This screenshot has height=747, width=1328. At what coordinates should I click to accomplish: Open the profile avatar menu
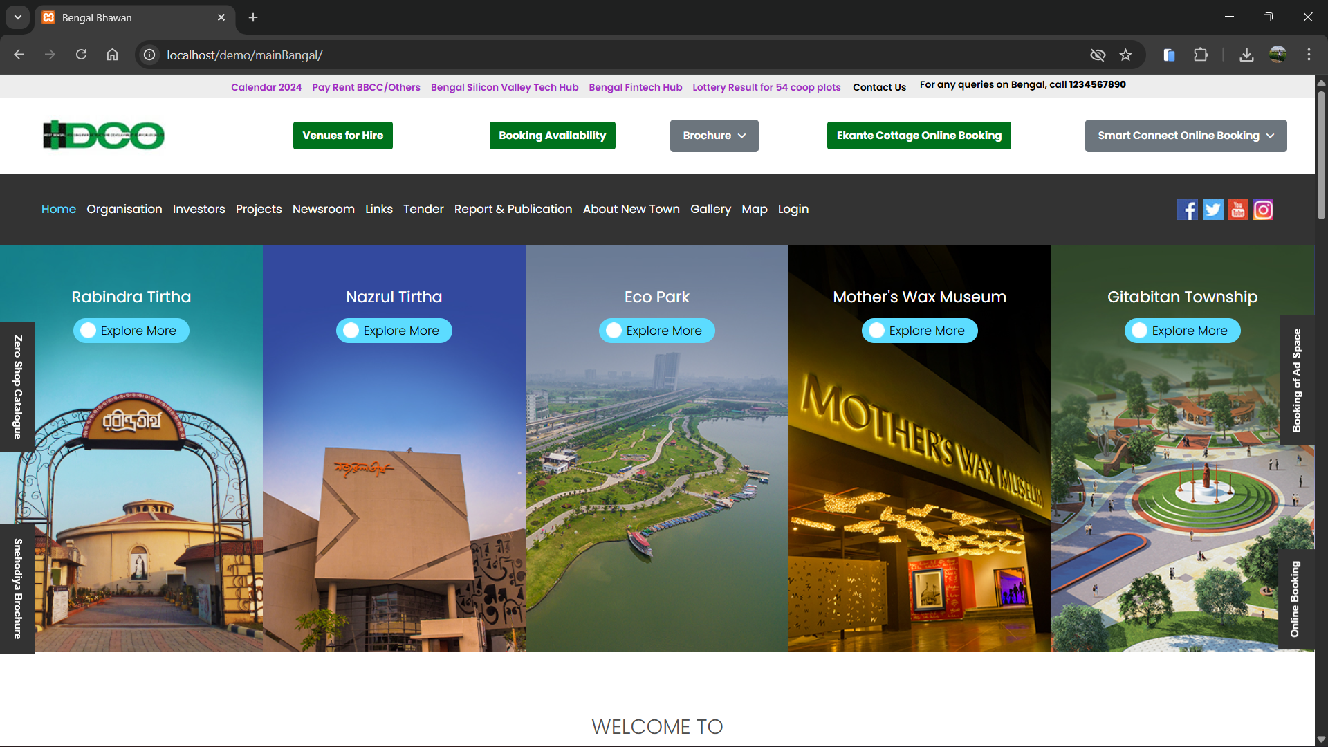[1278, 55]
